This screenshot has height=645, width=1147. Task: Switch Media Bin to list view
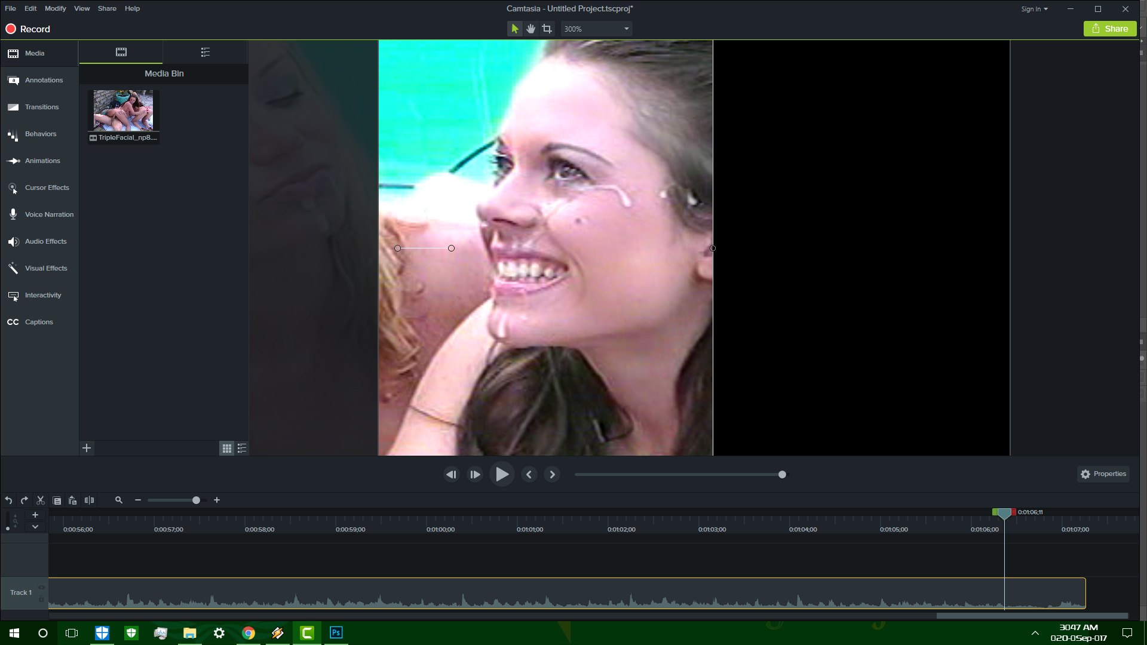pyautogui.click(x=242, y=448)
